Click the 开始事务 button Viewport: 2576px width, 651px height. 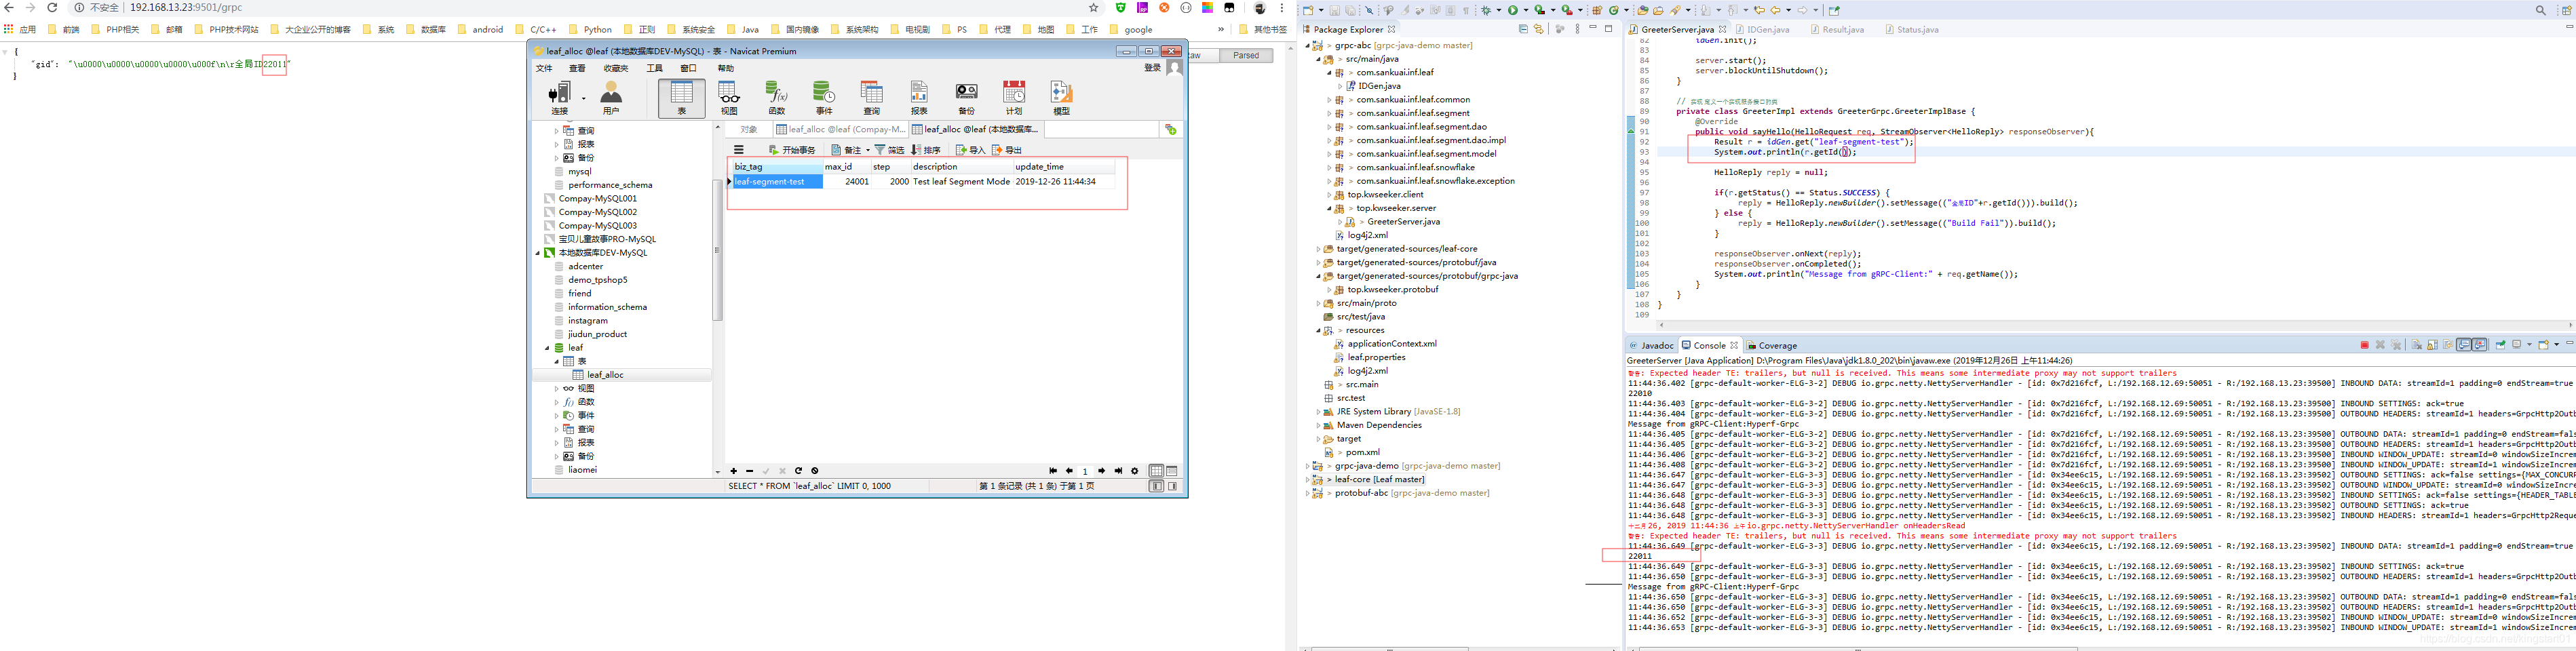[x=792, y=150]
